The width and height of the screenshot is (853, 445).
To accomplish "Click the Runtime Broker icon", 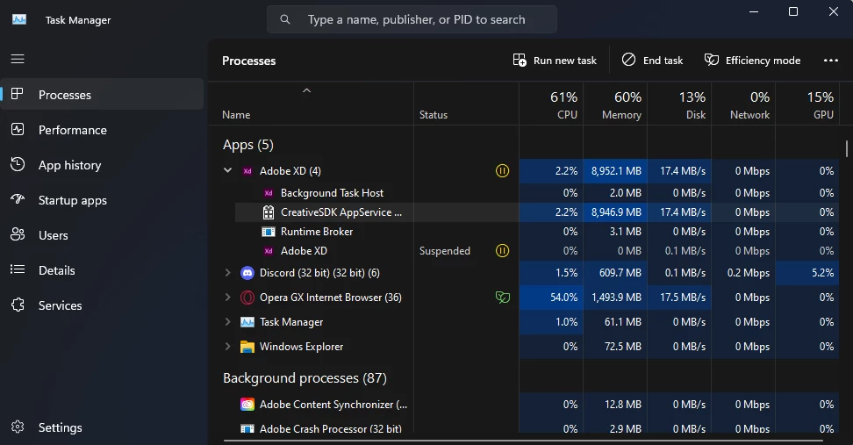I will [x=269, y=232].
